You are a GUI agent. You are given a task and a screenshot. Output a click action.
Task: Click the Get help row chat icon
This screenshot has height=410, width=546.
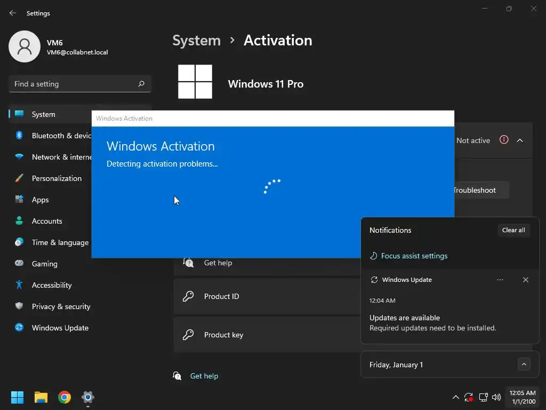tap(188, 262)
